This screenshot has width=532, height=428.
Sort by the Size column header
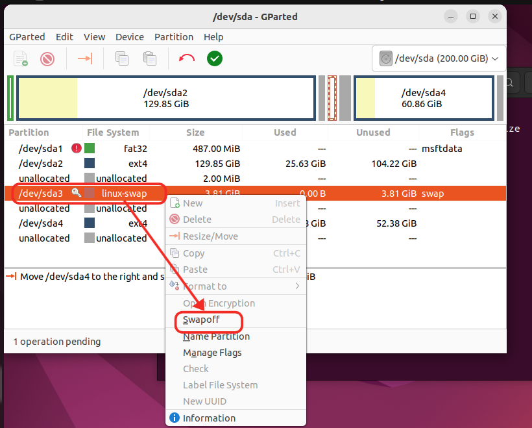pyautogui.click(x=195, y=132)
